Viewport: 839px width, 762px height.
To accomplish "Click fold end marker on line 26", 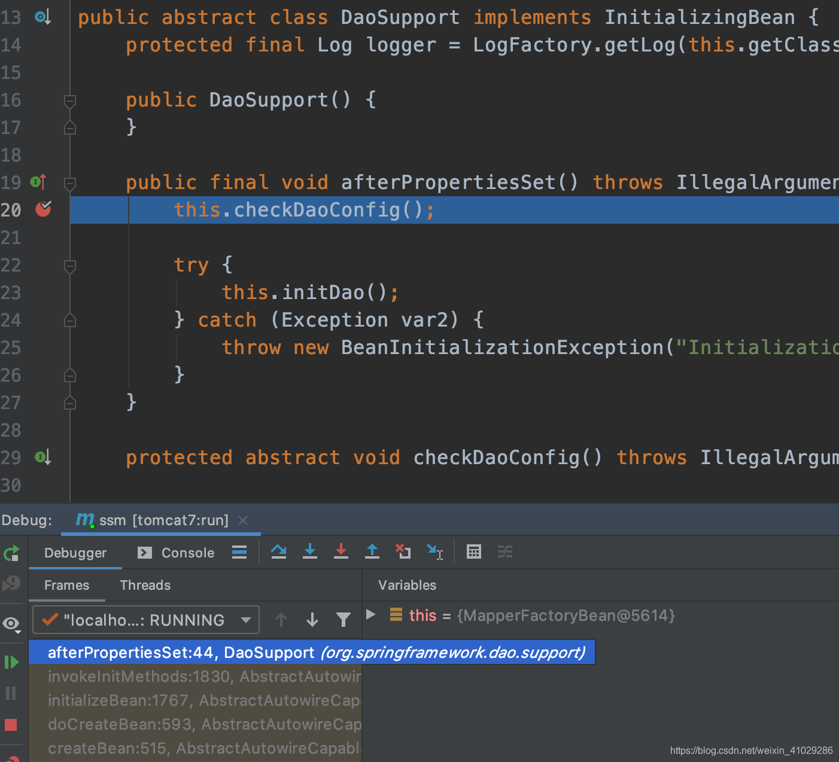I will (x=70, y=376).
